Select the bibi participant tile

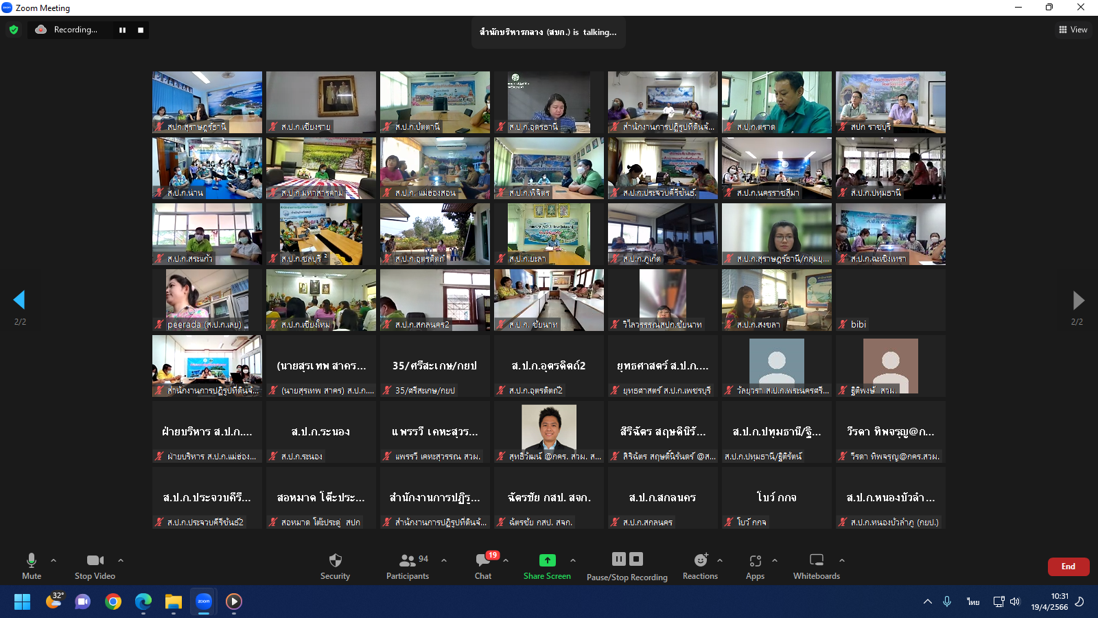click(891, 300)
